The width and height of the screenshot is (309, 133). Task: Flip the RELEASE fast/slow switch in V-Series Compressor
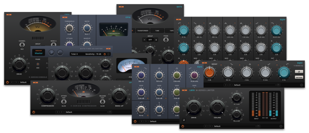coord(102,102)
